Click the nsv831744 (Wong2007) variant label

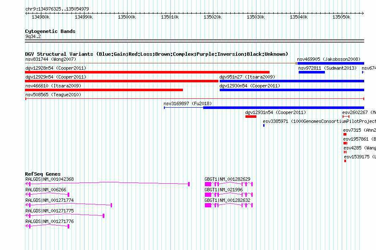pos(51,59)
